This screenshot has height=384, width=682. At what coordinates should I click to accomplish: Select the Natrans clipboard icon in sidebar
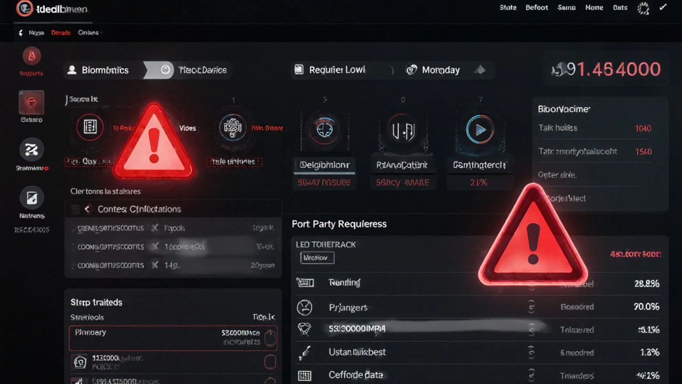31,198
